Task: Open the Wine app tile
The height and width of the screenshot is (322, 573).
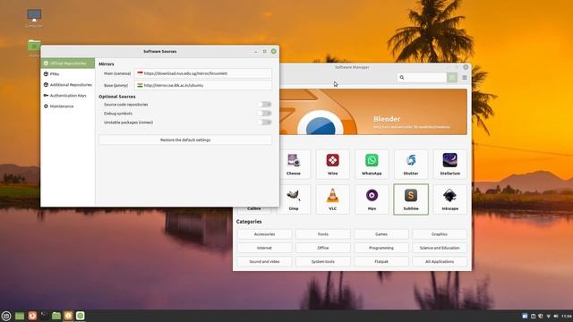Action: [332, 165]
